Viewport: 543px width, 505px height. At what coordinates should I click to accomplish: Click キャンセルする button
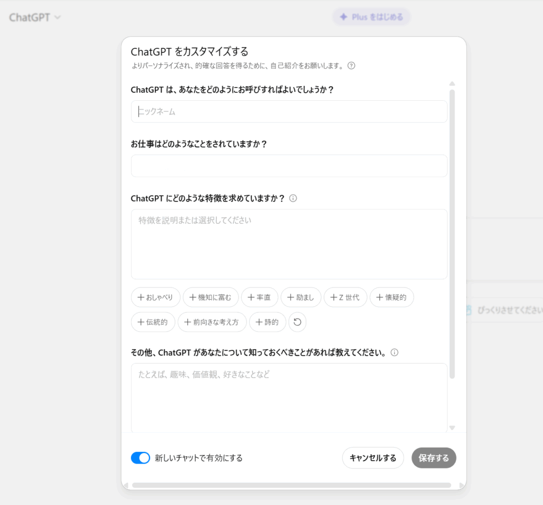point(373,458)
